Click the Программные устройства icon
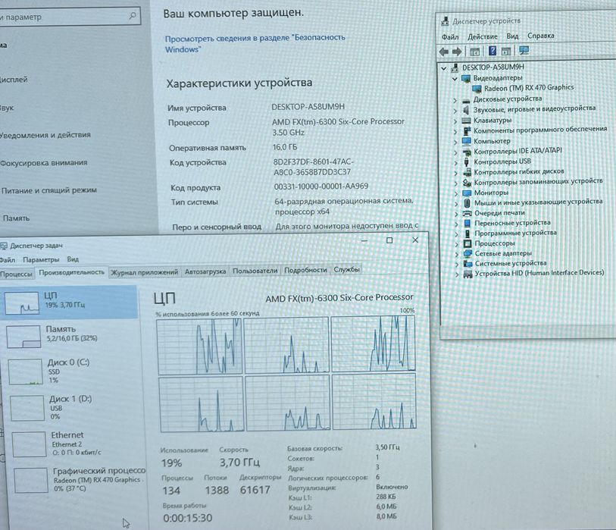The height and width of the screenshot is (530, 616). pos(467,234)
